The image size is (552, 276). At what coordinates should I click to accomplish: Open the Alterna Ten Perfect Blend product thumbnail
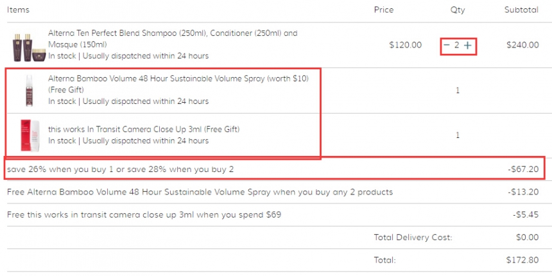[30, 47]
